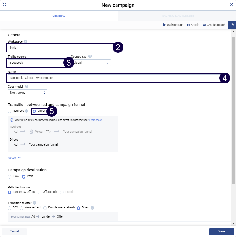Image resolution: width=236 pixels, height=237 pixels.
Task: Click the Workspace help tooltip icon
Action: [x=26, y=41]
